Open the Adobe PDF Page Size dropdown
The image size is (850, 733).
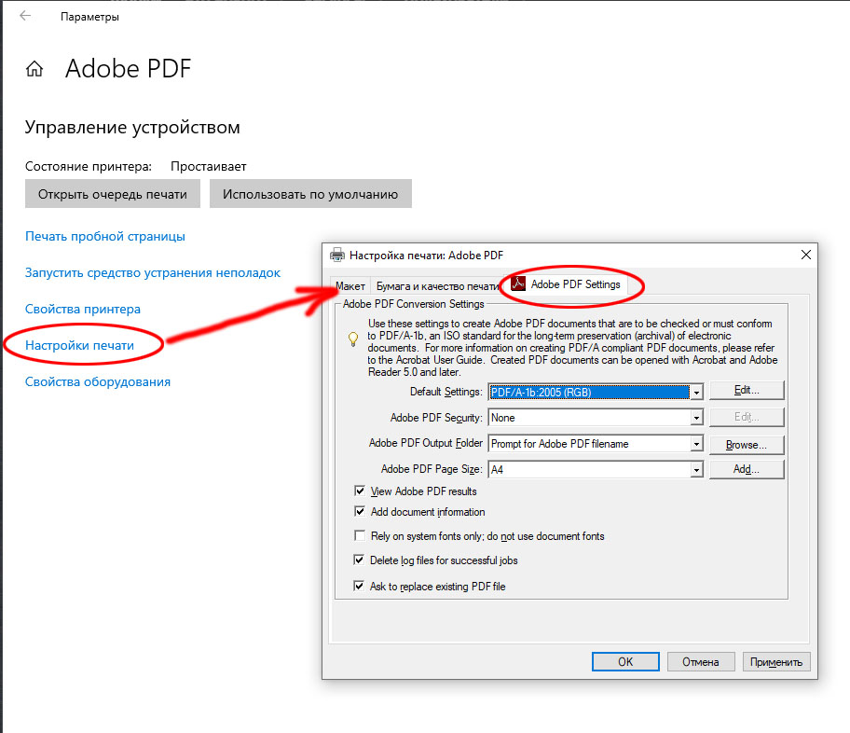tap(696, 469)
